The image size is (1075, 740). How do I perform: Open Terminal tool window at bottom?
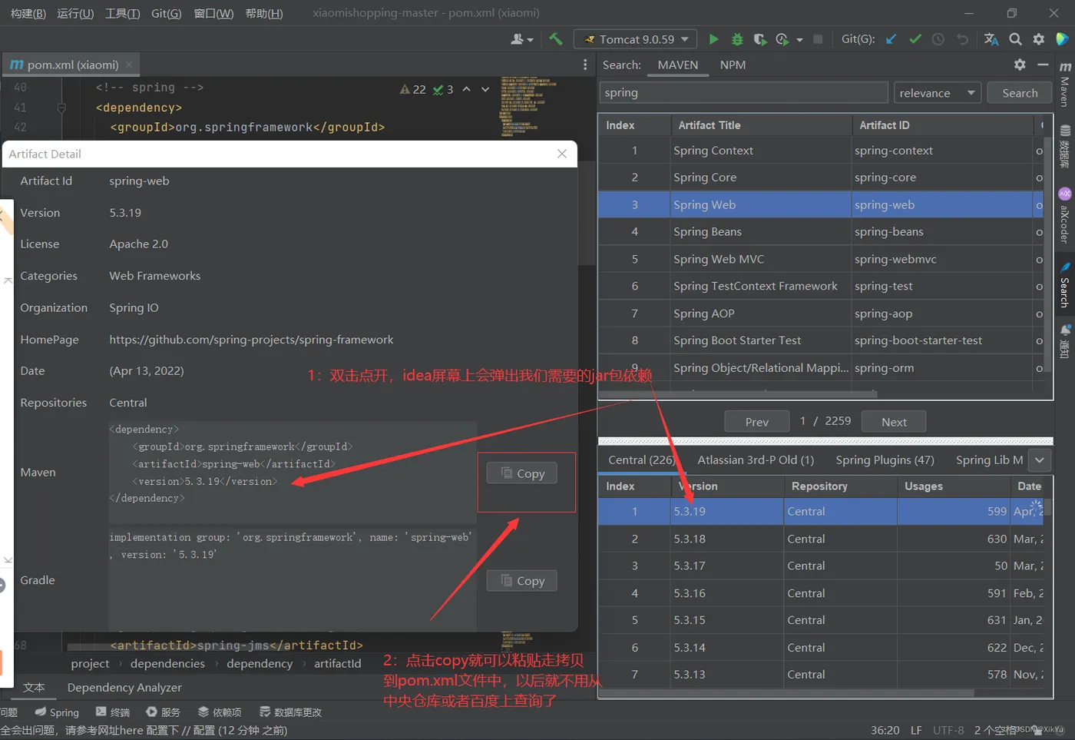click(113, 712)
